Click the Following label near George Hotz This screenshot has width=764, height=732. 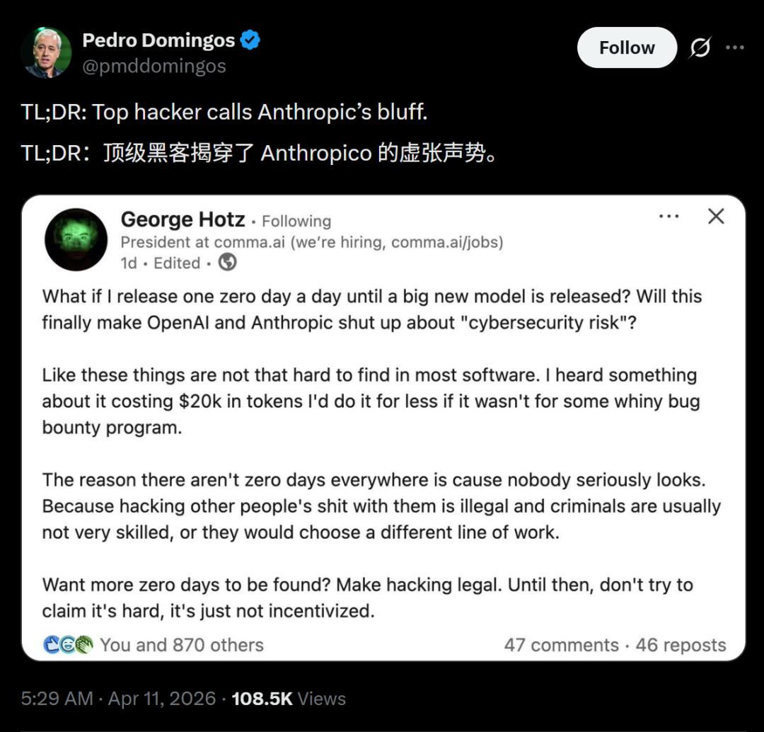point(296,221)
